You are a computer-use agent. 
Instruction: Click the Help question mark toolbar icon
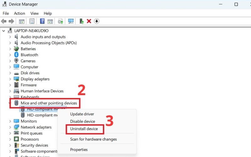point(42,21)
